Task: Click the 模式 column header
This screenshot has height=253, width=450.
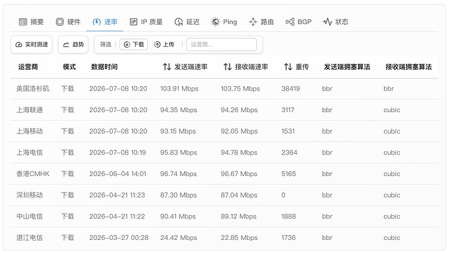Action: (x=69, y=67)
